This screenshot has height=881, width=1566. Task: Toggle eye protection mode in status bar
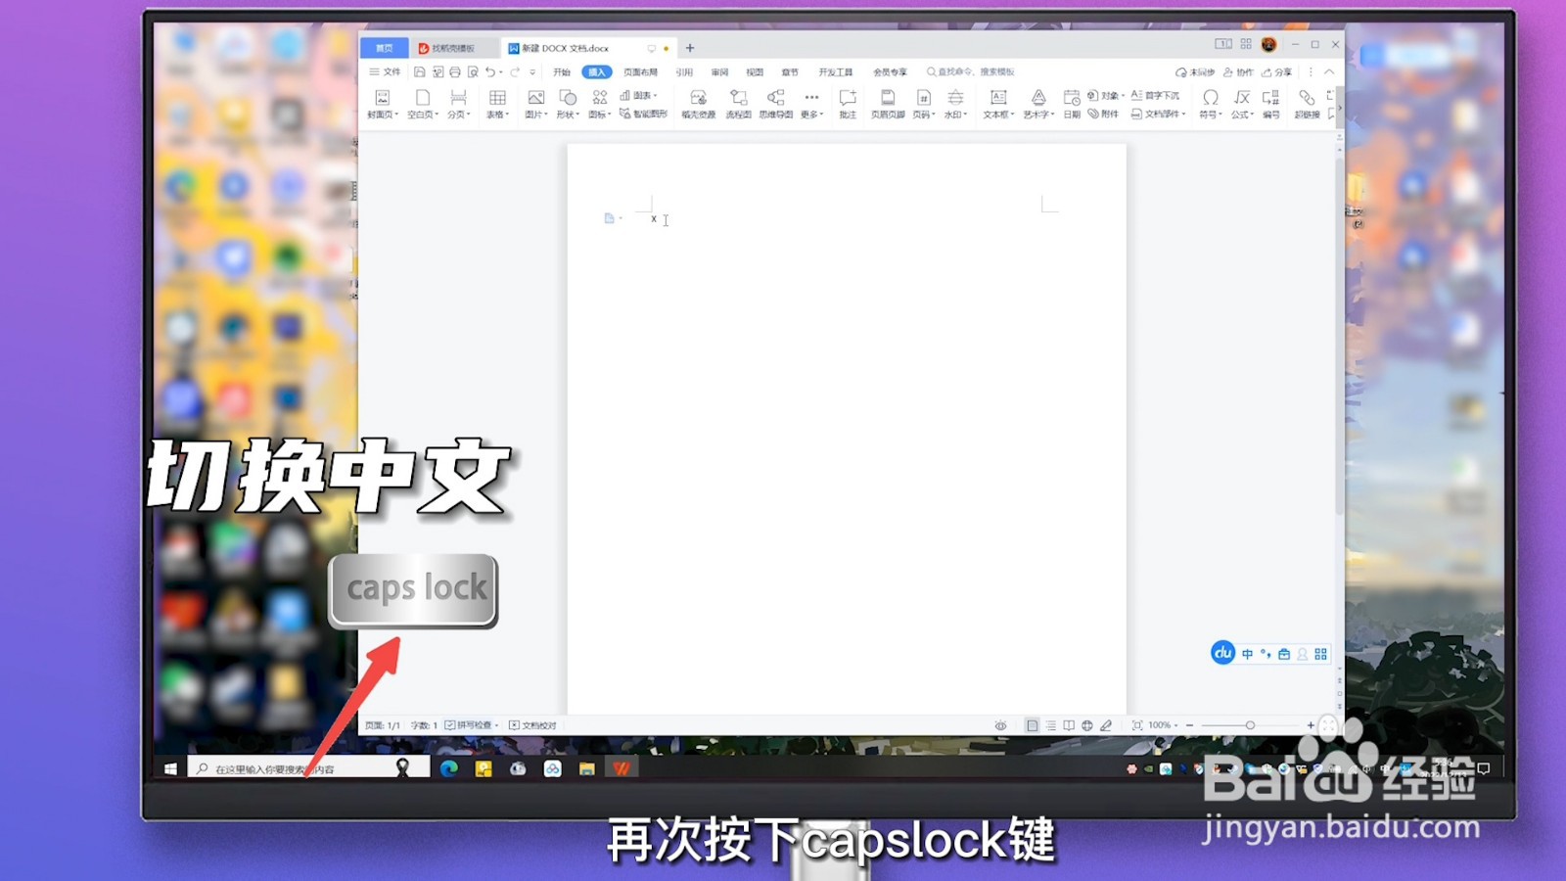pos(1000,724)
